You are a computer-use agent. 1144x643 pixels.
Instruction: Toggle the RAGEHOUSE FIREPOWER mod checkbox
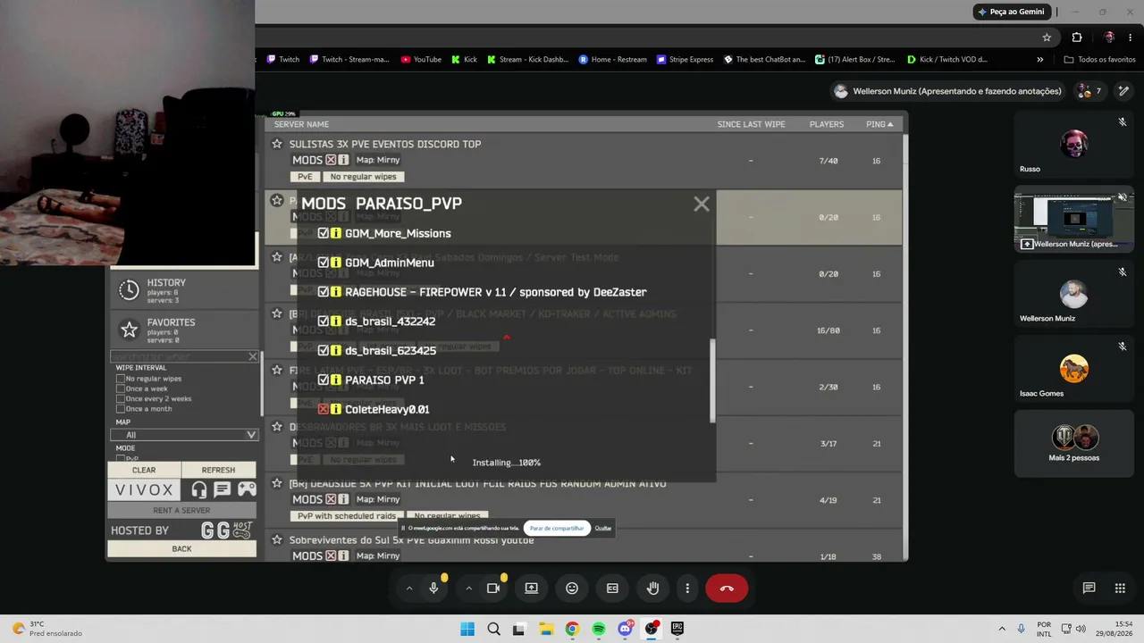pyautogui.click(x=324, y=292)
